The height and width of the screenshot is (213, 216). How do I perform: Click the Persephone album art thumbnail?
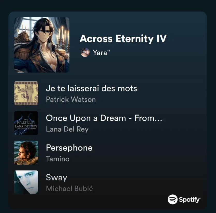(x=26, y=153)
